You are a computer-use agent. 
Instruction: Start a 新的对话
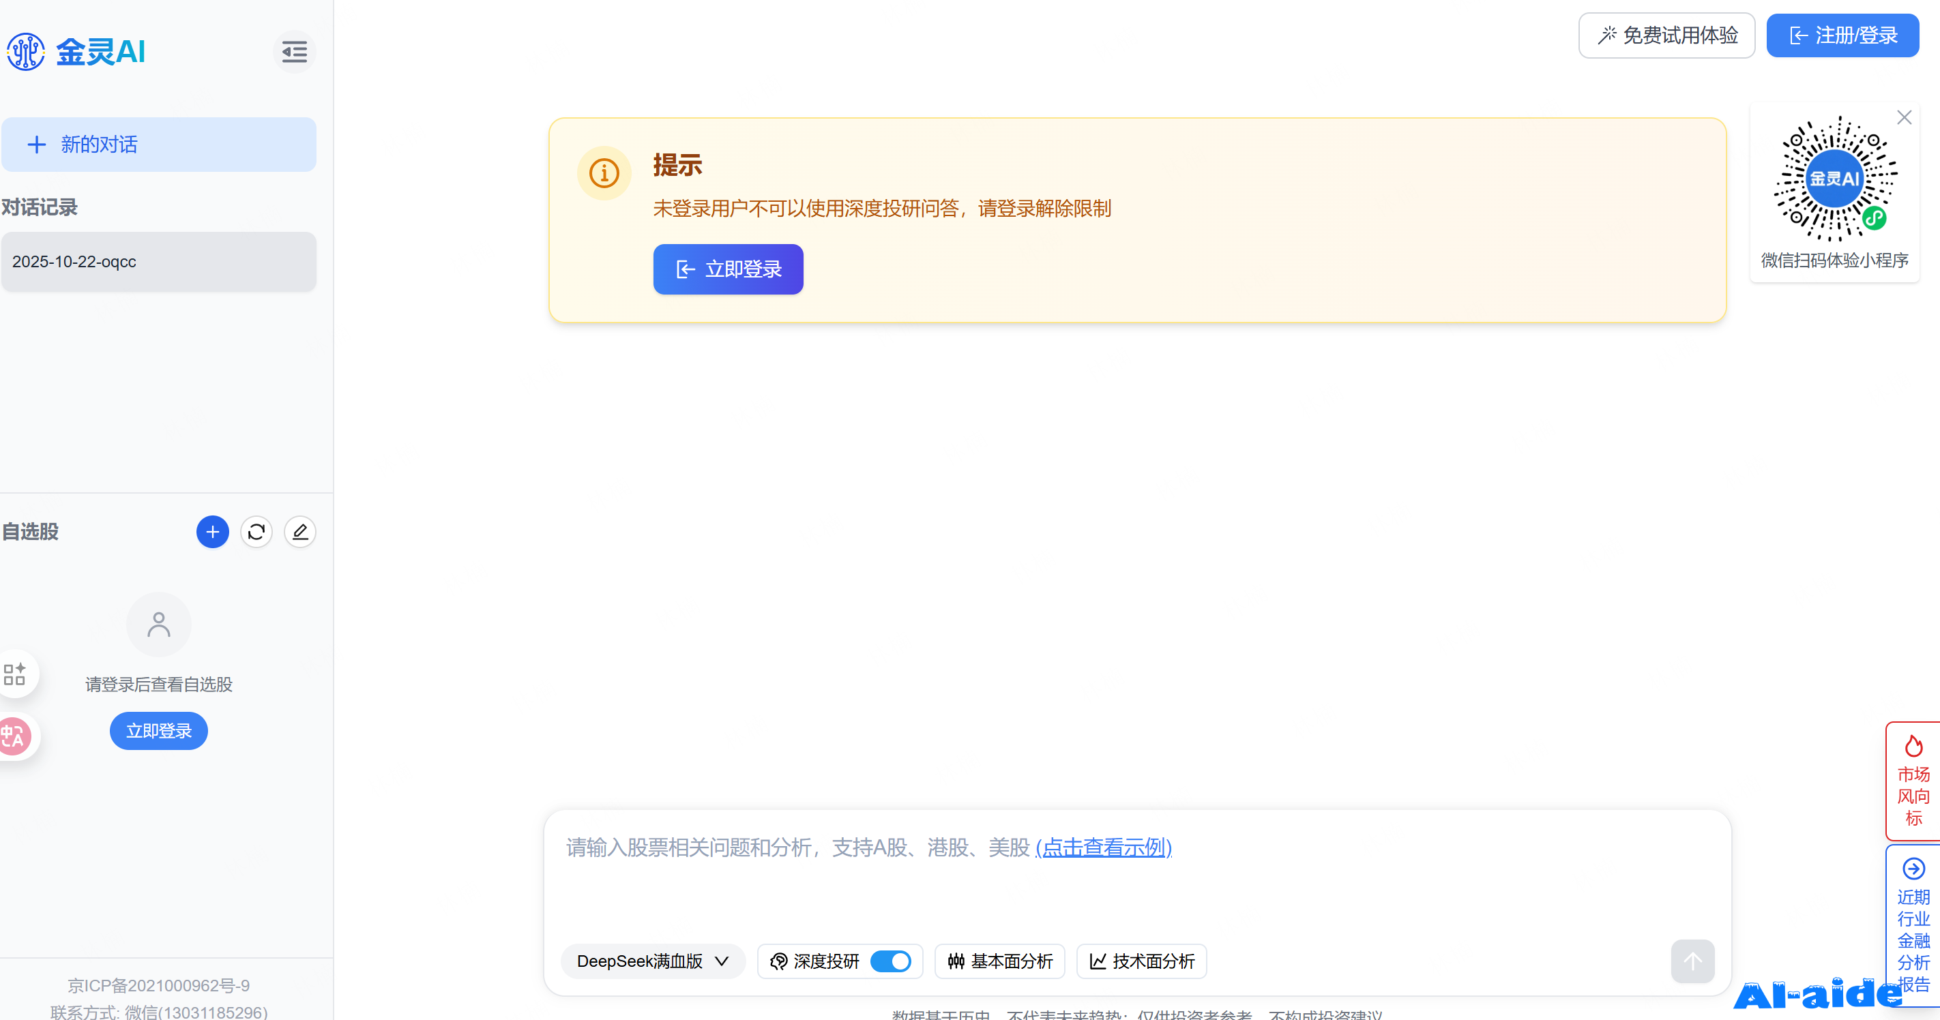[x=158, y=145]
